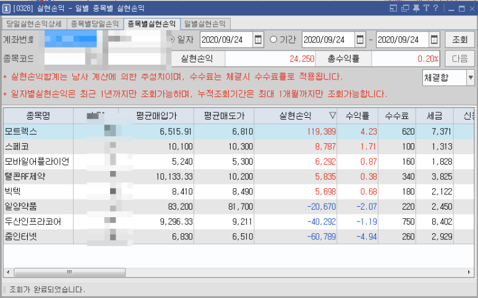Screen dimensions: 478x298
Task: Click the return rate -4.94
Action: click(367, 236)
